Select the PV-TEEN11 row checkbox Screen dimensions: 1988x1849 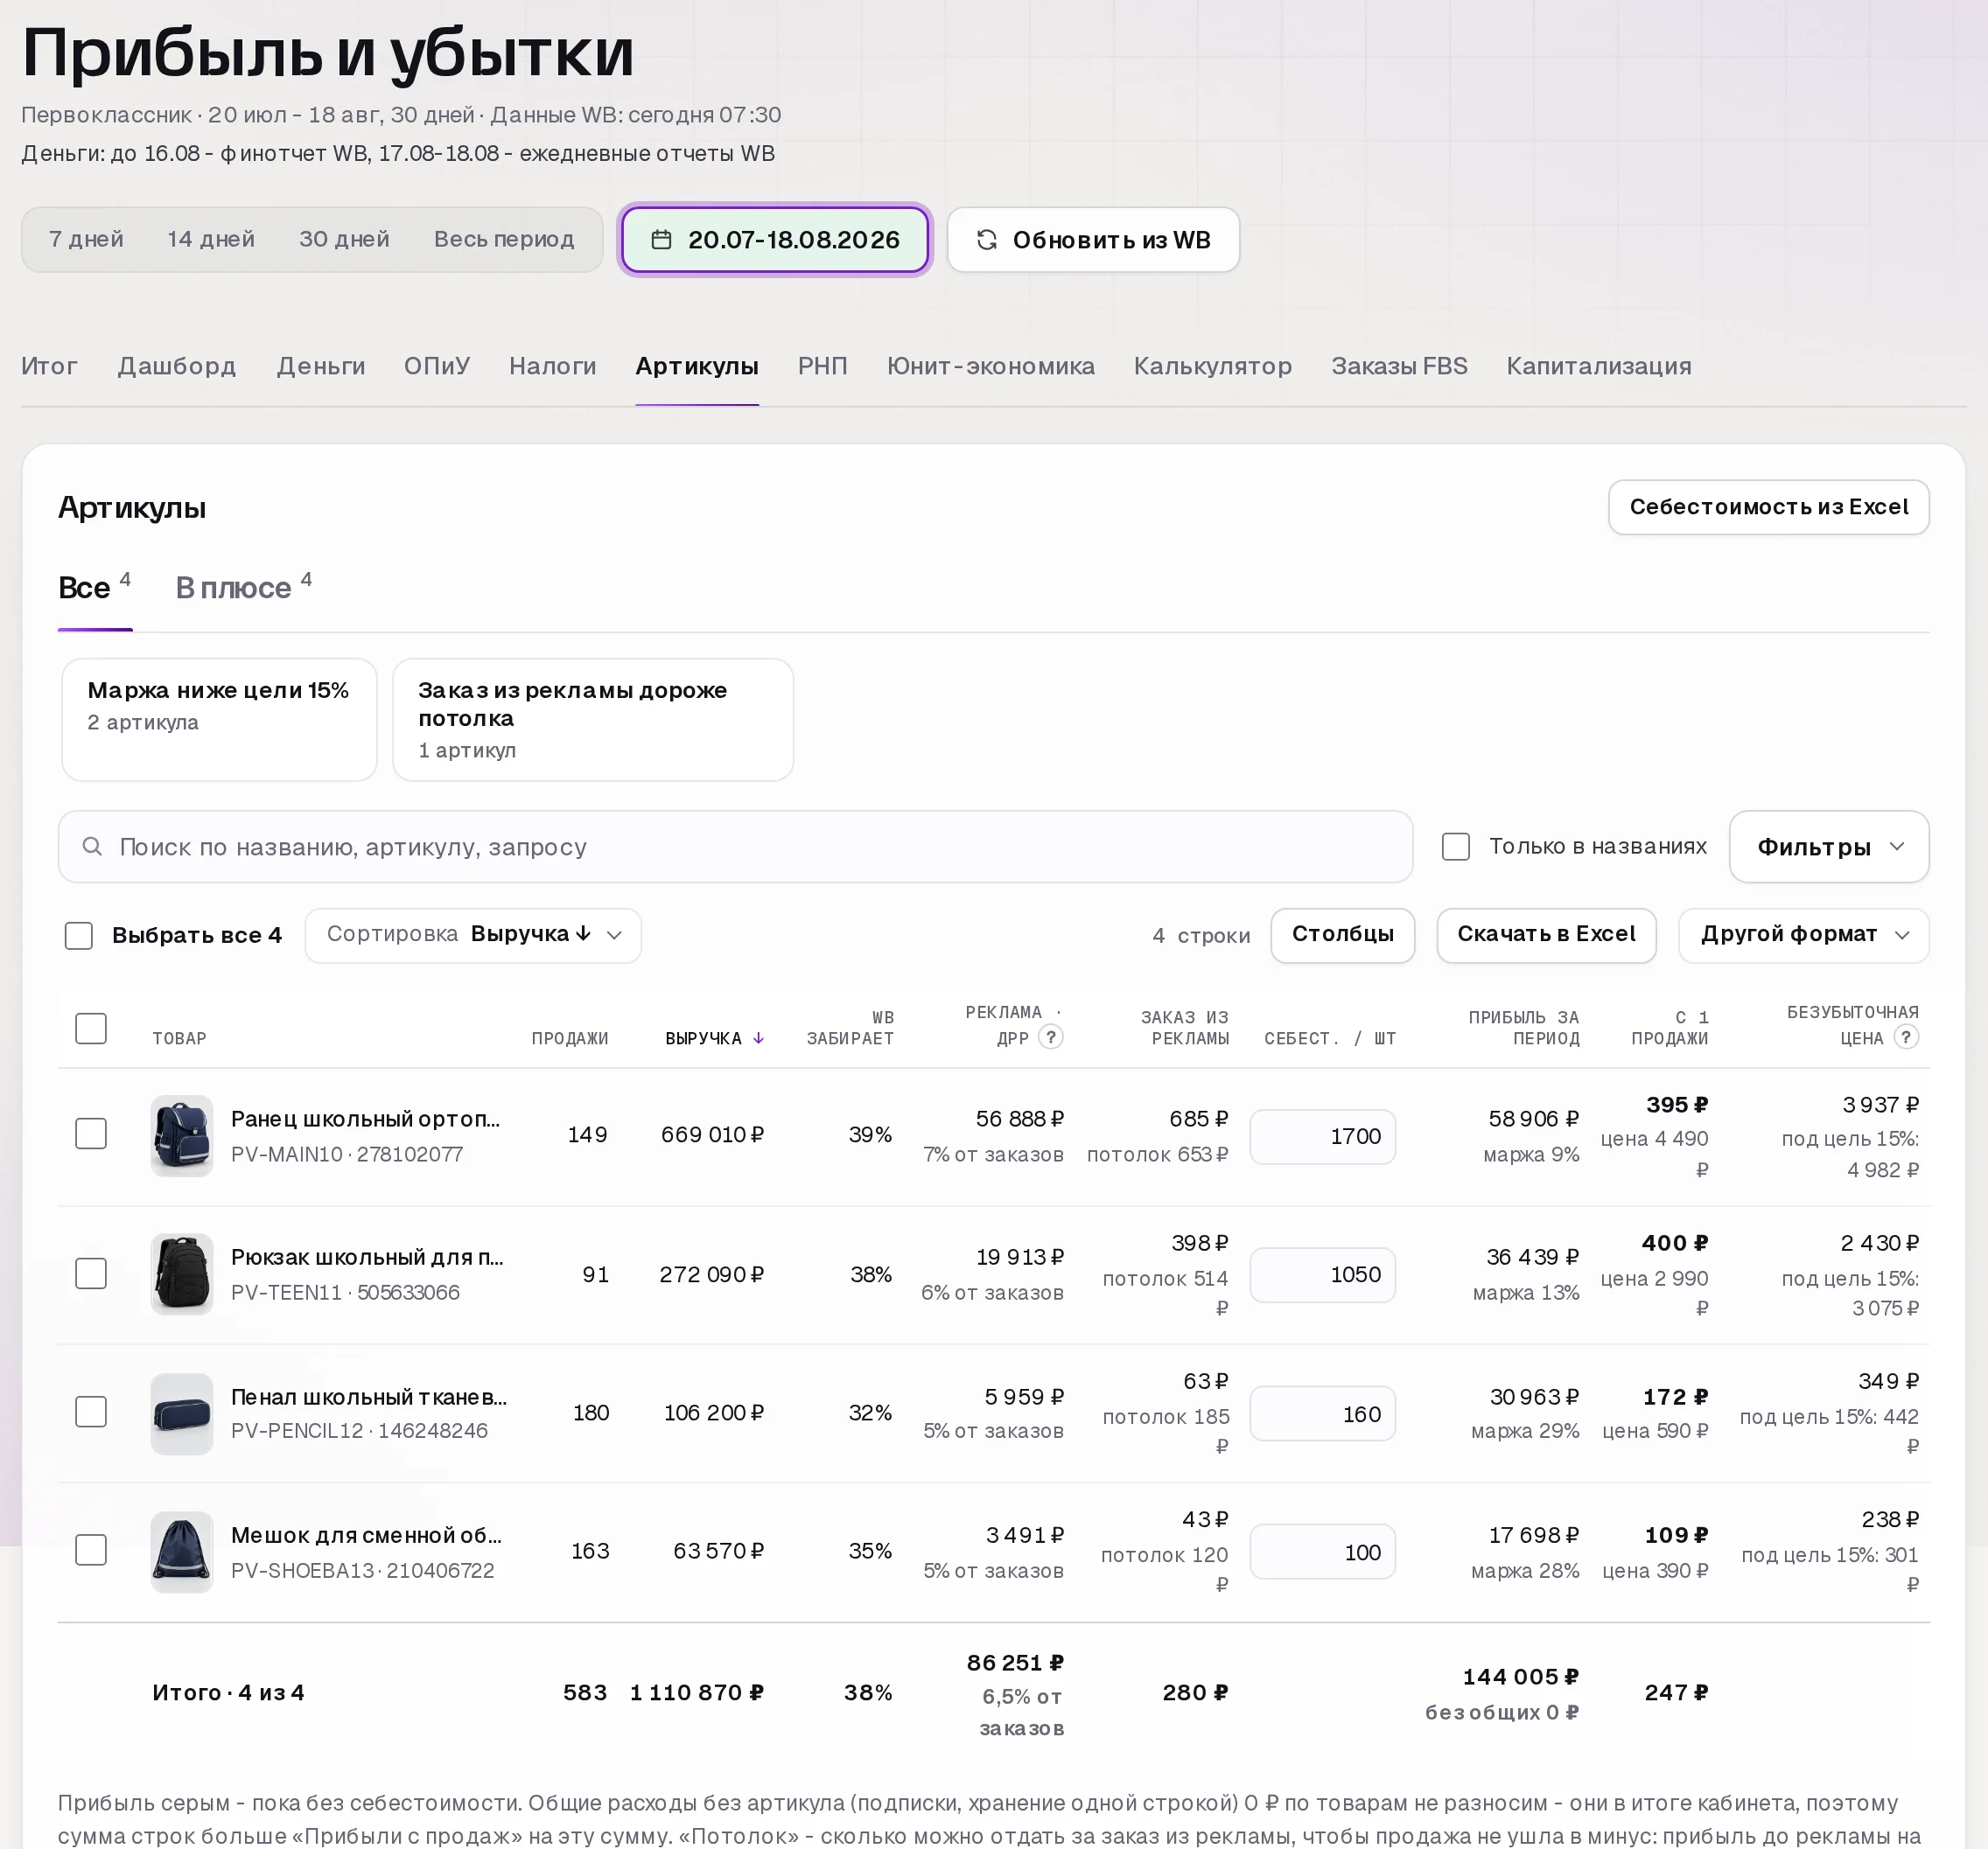tap(91, 1273)
